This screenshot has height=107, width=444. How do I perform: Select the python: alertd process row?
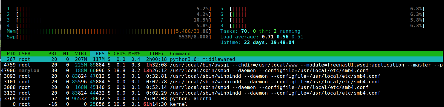coord(222,99)
